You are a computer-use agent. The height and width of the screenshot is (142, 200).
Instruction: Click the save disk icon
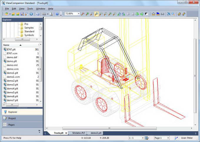[x=22, y=14]
